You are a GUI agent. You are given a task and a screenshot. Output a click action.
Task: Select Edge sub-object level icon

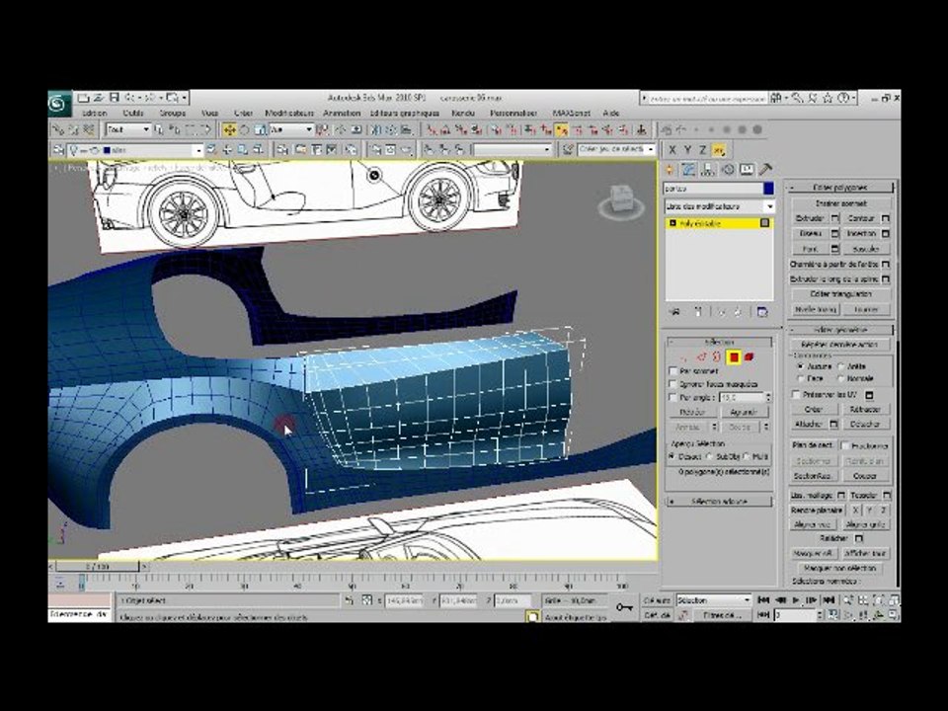(x=701, y=357)
